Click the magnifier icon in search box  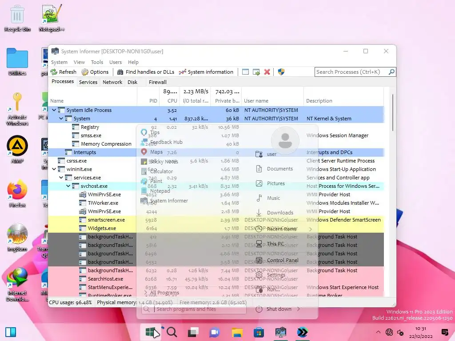click(x=391, y=71)
